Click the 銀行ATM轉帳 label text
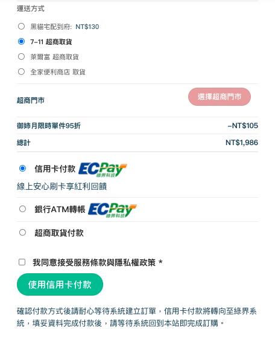The width and height of the screenshot is (275, 344). 60,209
